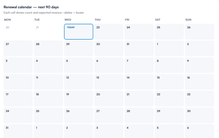Open the Monday 3 cell

(x=18, y=65)
